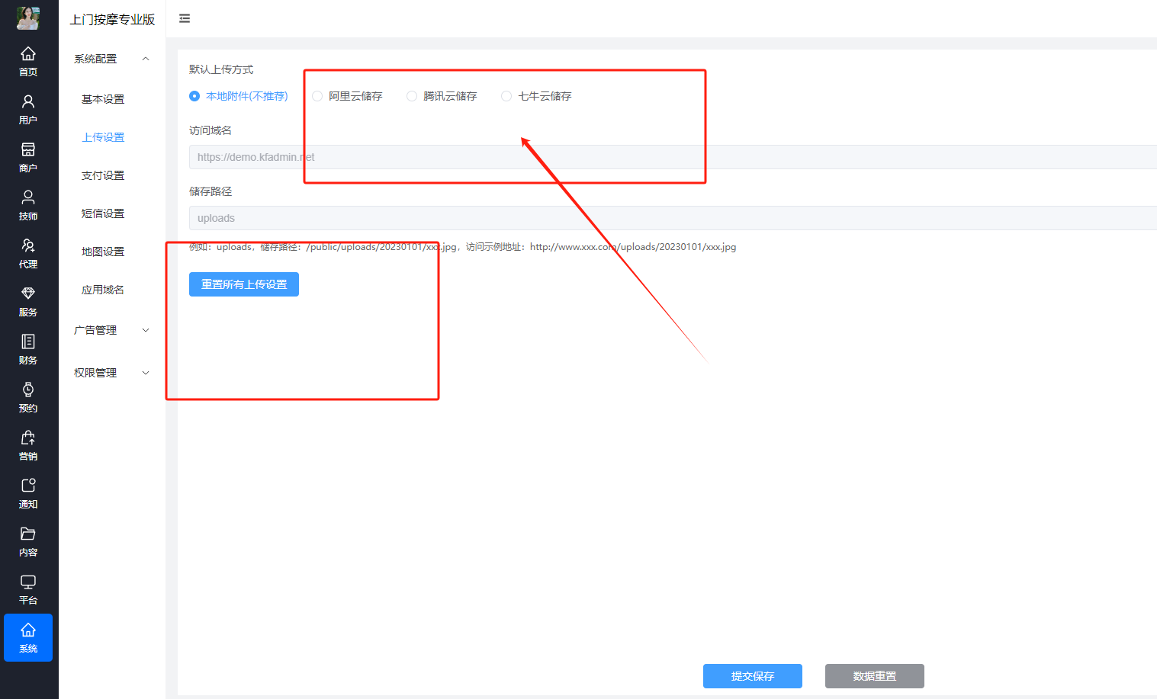The width and height of the screenshot is (1157, 699).
Task: Open 短信设置 menu item
Action: click(x=103, y=213)
